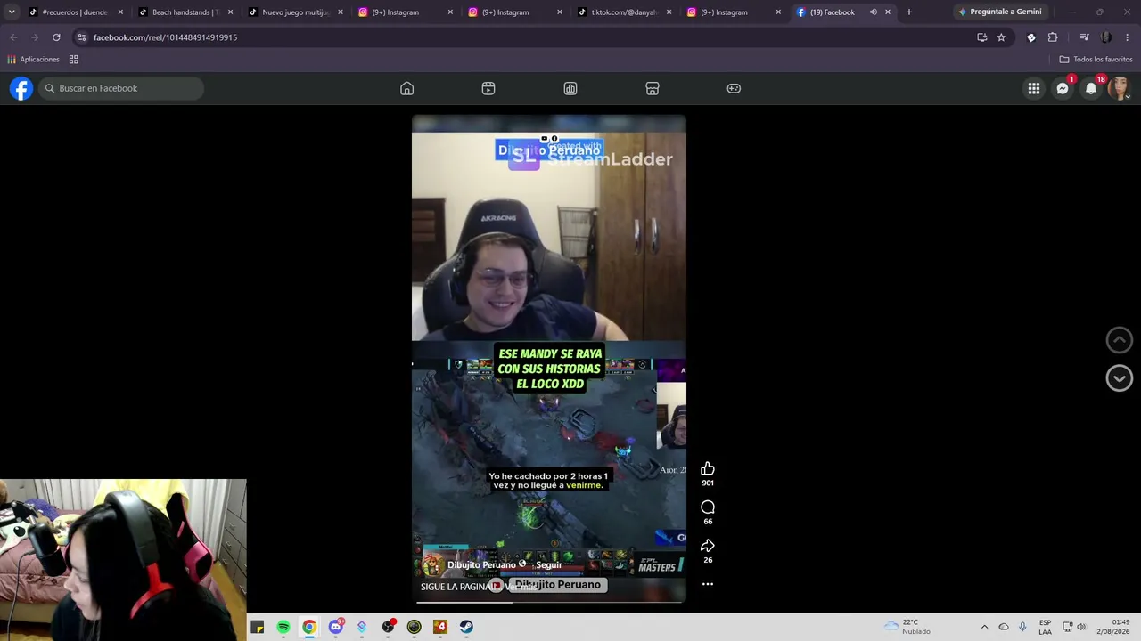The image size is (1141, 641).
Task: Mute the Facebook tab audio icon
Action: (873, 12)
